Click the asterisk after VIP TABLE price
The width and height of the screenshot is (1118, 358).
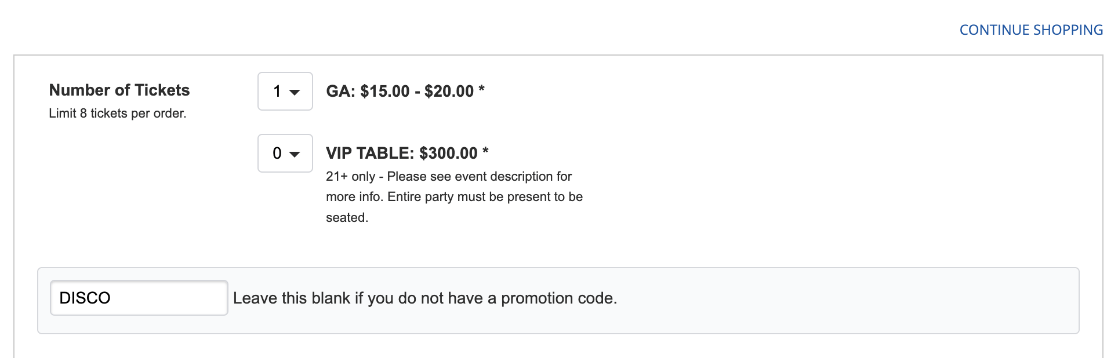tap(485, 152)
